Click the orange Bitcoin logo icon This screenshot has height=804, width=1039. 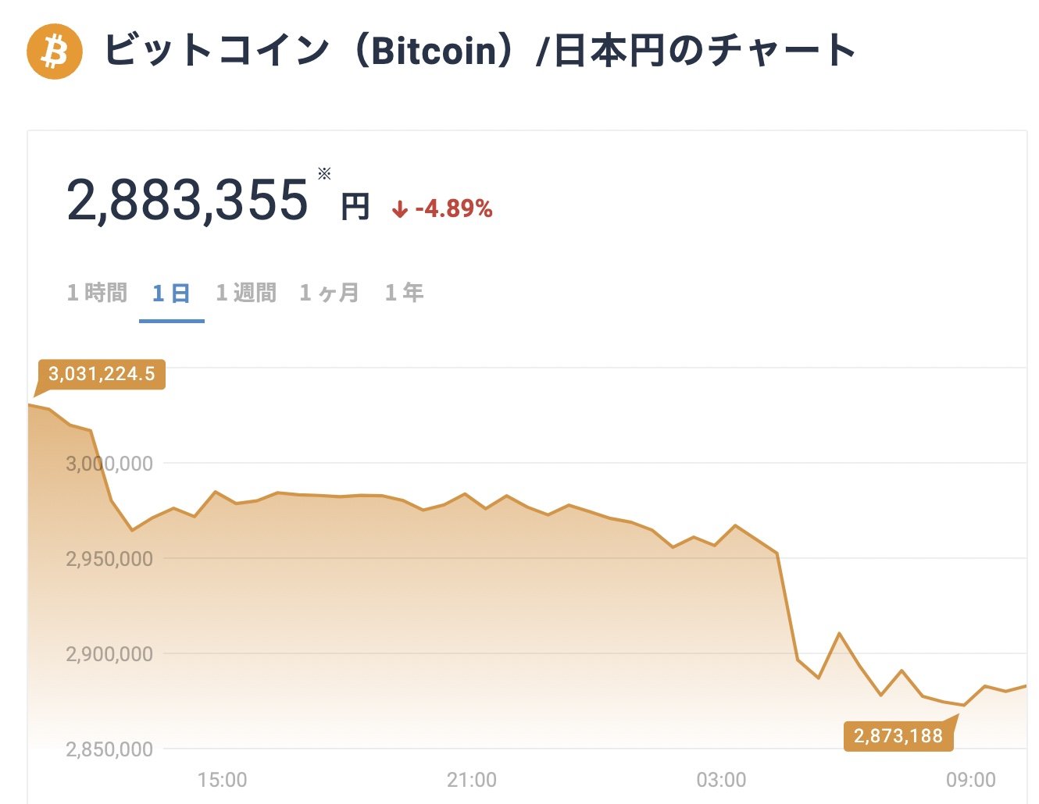pyautogui.click(x=55, y=52)
